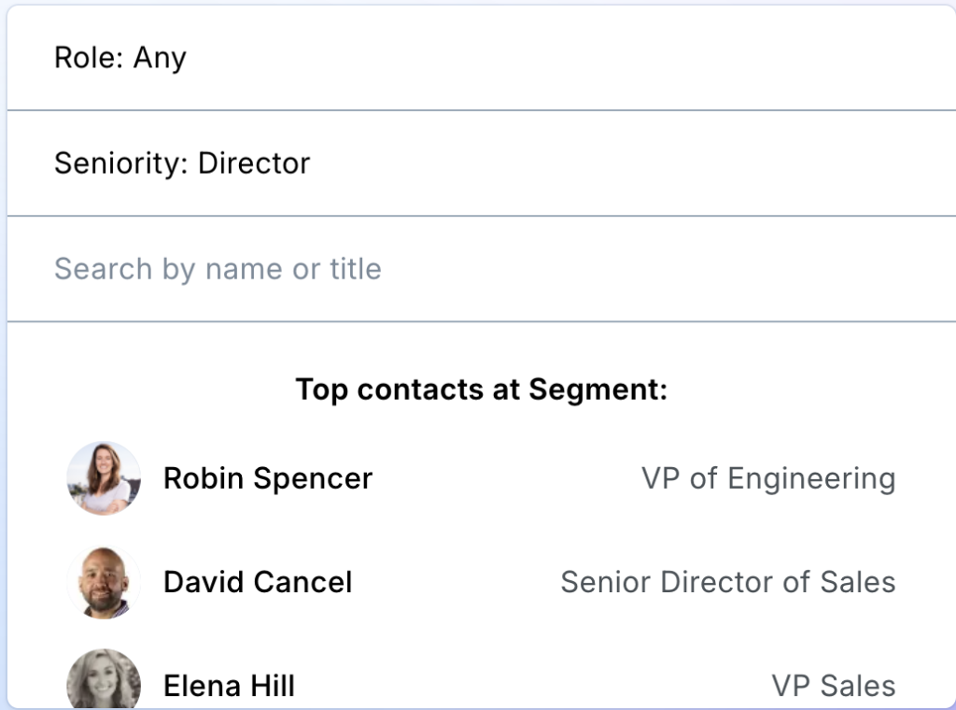Click Robin Spencer's profile photo
Image resolution: width=956 pixels, height=710 pixels.
[104, 478]
